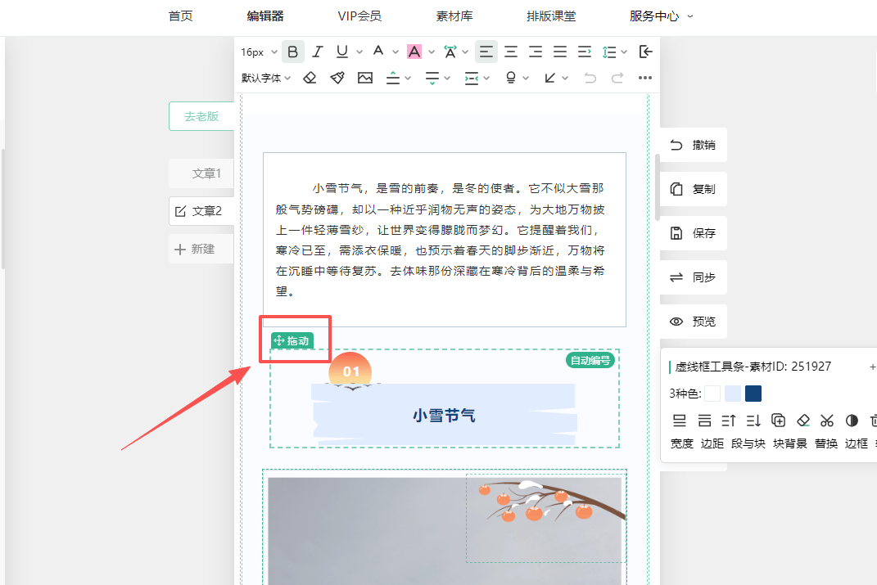Insert an image using the picture icon
877x585 pixels.
(365, 78)
